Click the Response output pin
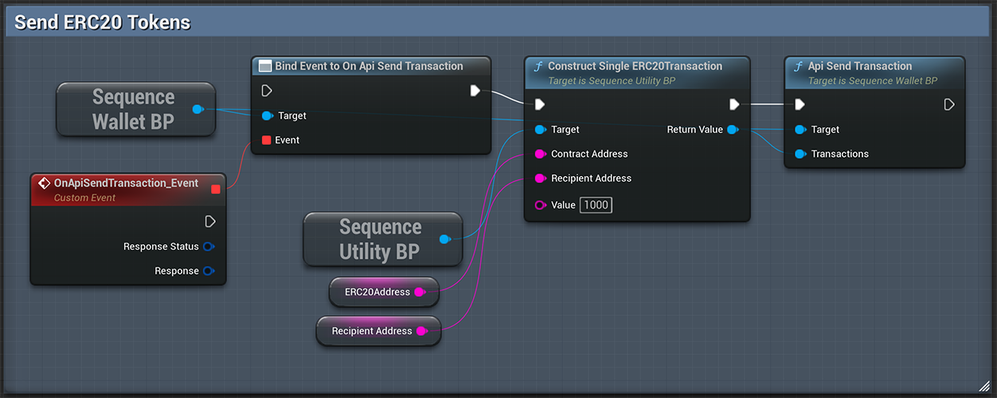 click(209, 271)
